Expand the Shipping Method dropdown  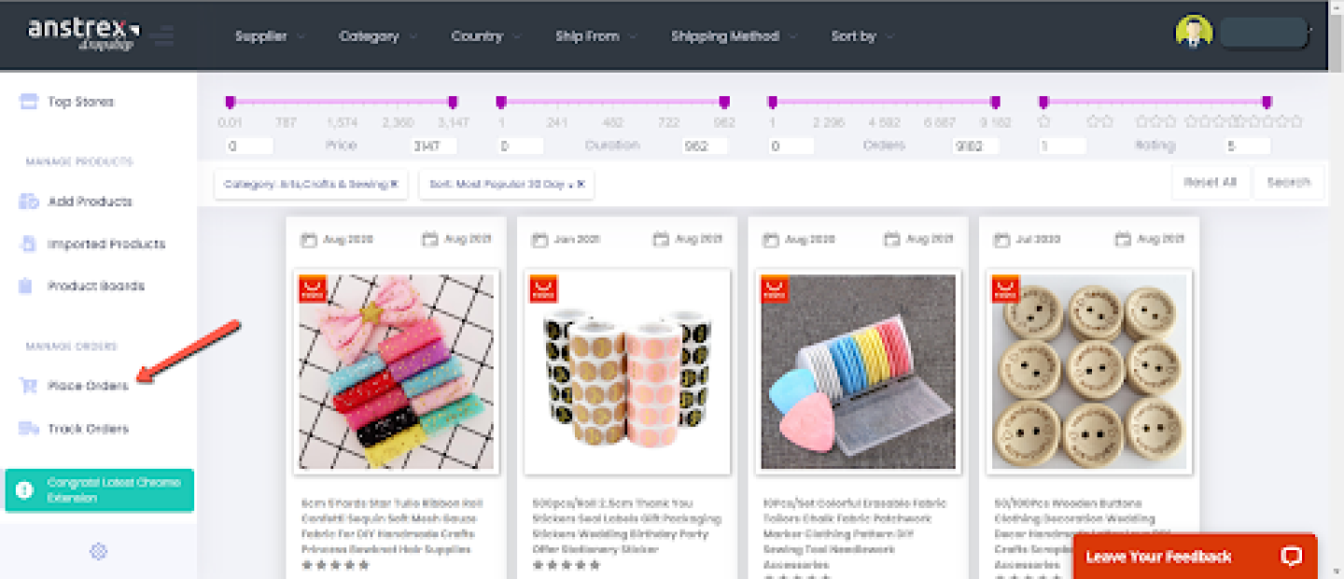pos(734,36)
